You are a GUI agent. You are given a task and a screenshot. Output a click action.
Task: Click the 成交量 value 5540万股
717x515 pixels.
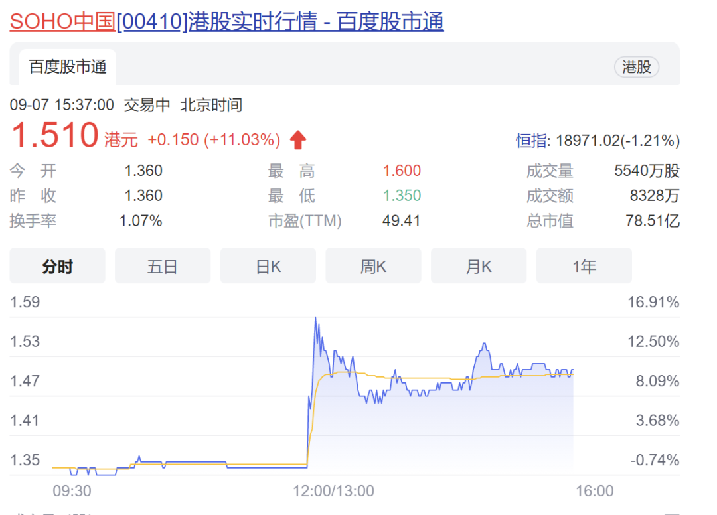coord(647,171)
